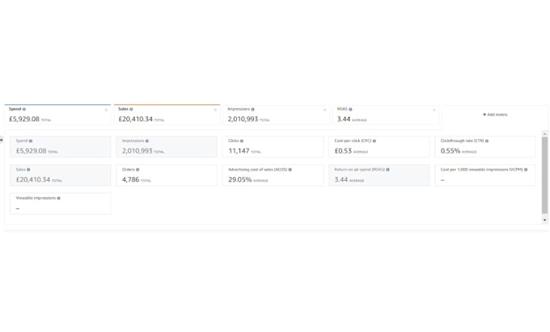Click info icon next to VCPM metric

526,170
